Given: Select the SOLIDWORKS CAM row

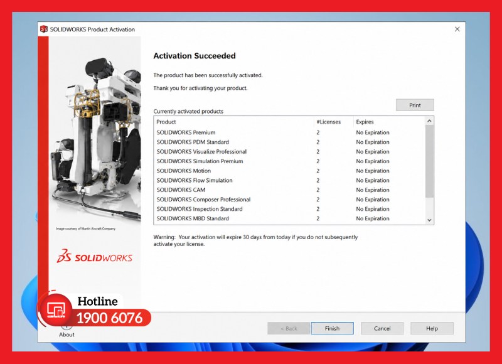Looking at the screenshot, I should click(x=289, y=190).
